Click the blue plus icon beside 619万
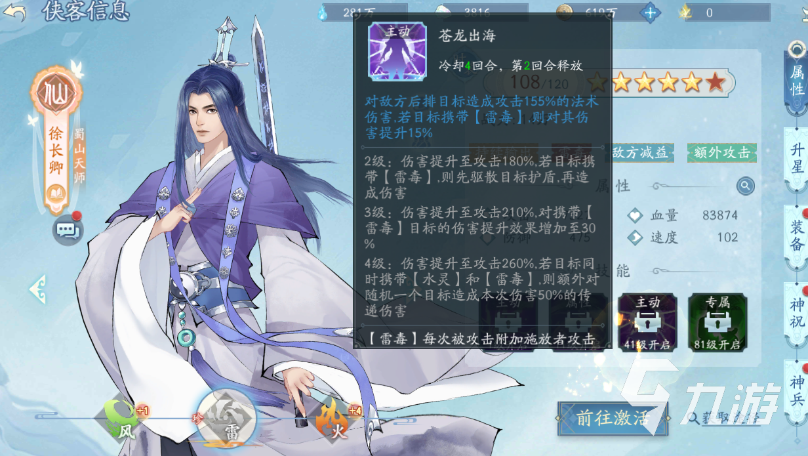The width and height of the screenshot is (808, 456). tap(651, 12)
